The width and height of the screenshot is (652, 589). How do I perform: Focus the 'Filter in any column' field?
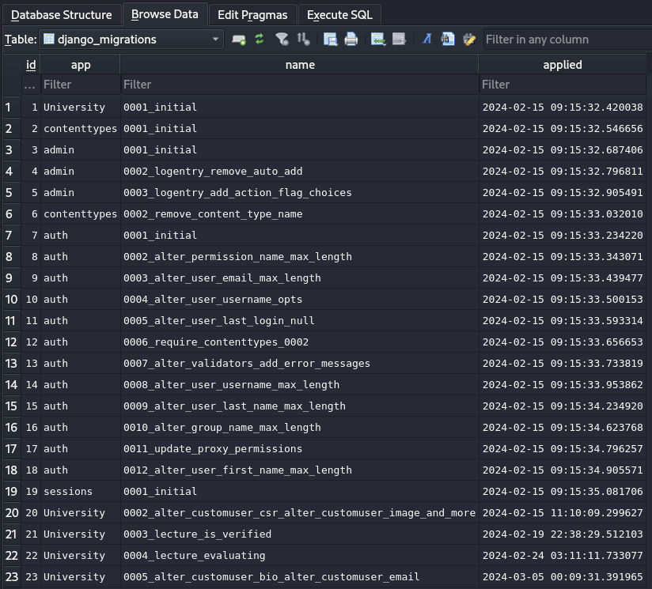tap(567, 40)
